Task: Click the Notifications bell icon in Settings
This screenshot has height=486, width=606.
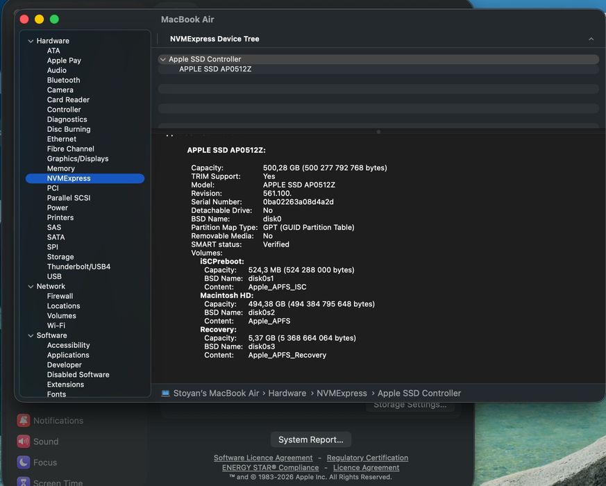Action: (x=24, y=421)
